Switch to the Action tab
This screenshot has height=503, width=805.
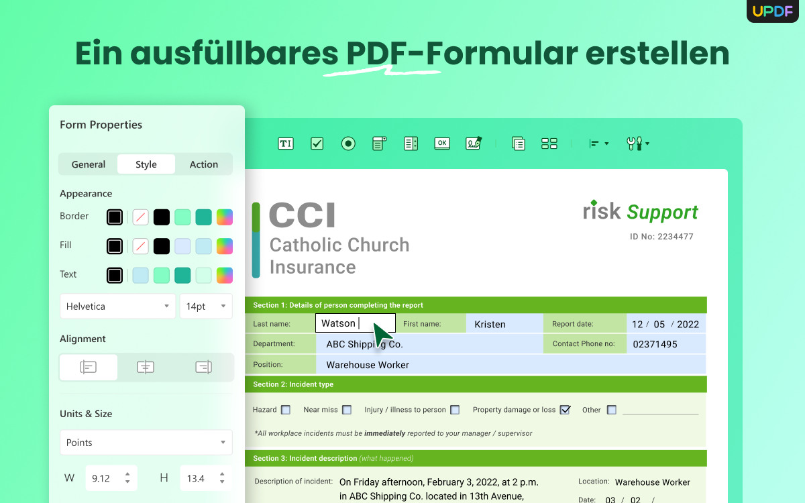203,164
